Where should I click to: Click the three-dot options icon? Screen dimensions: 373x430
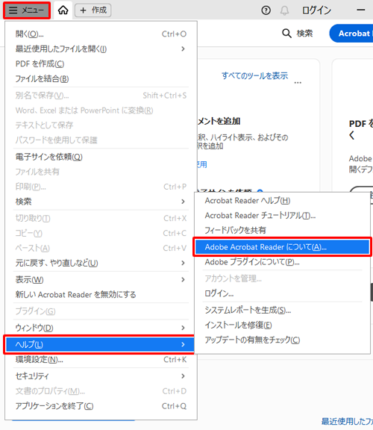click(x=298, y=83)
